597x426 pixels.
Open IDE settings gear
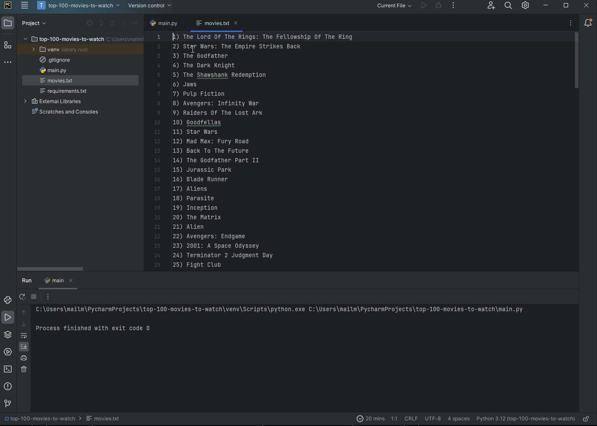click(525, 6)
